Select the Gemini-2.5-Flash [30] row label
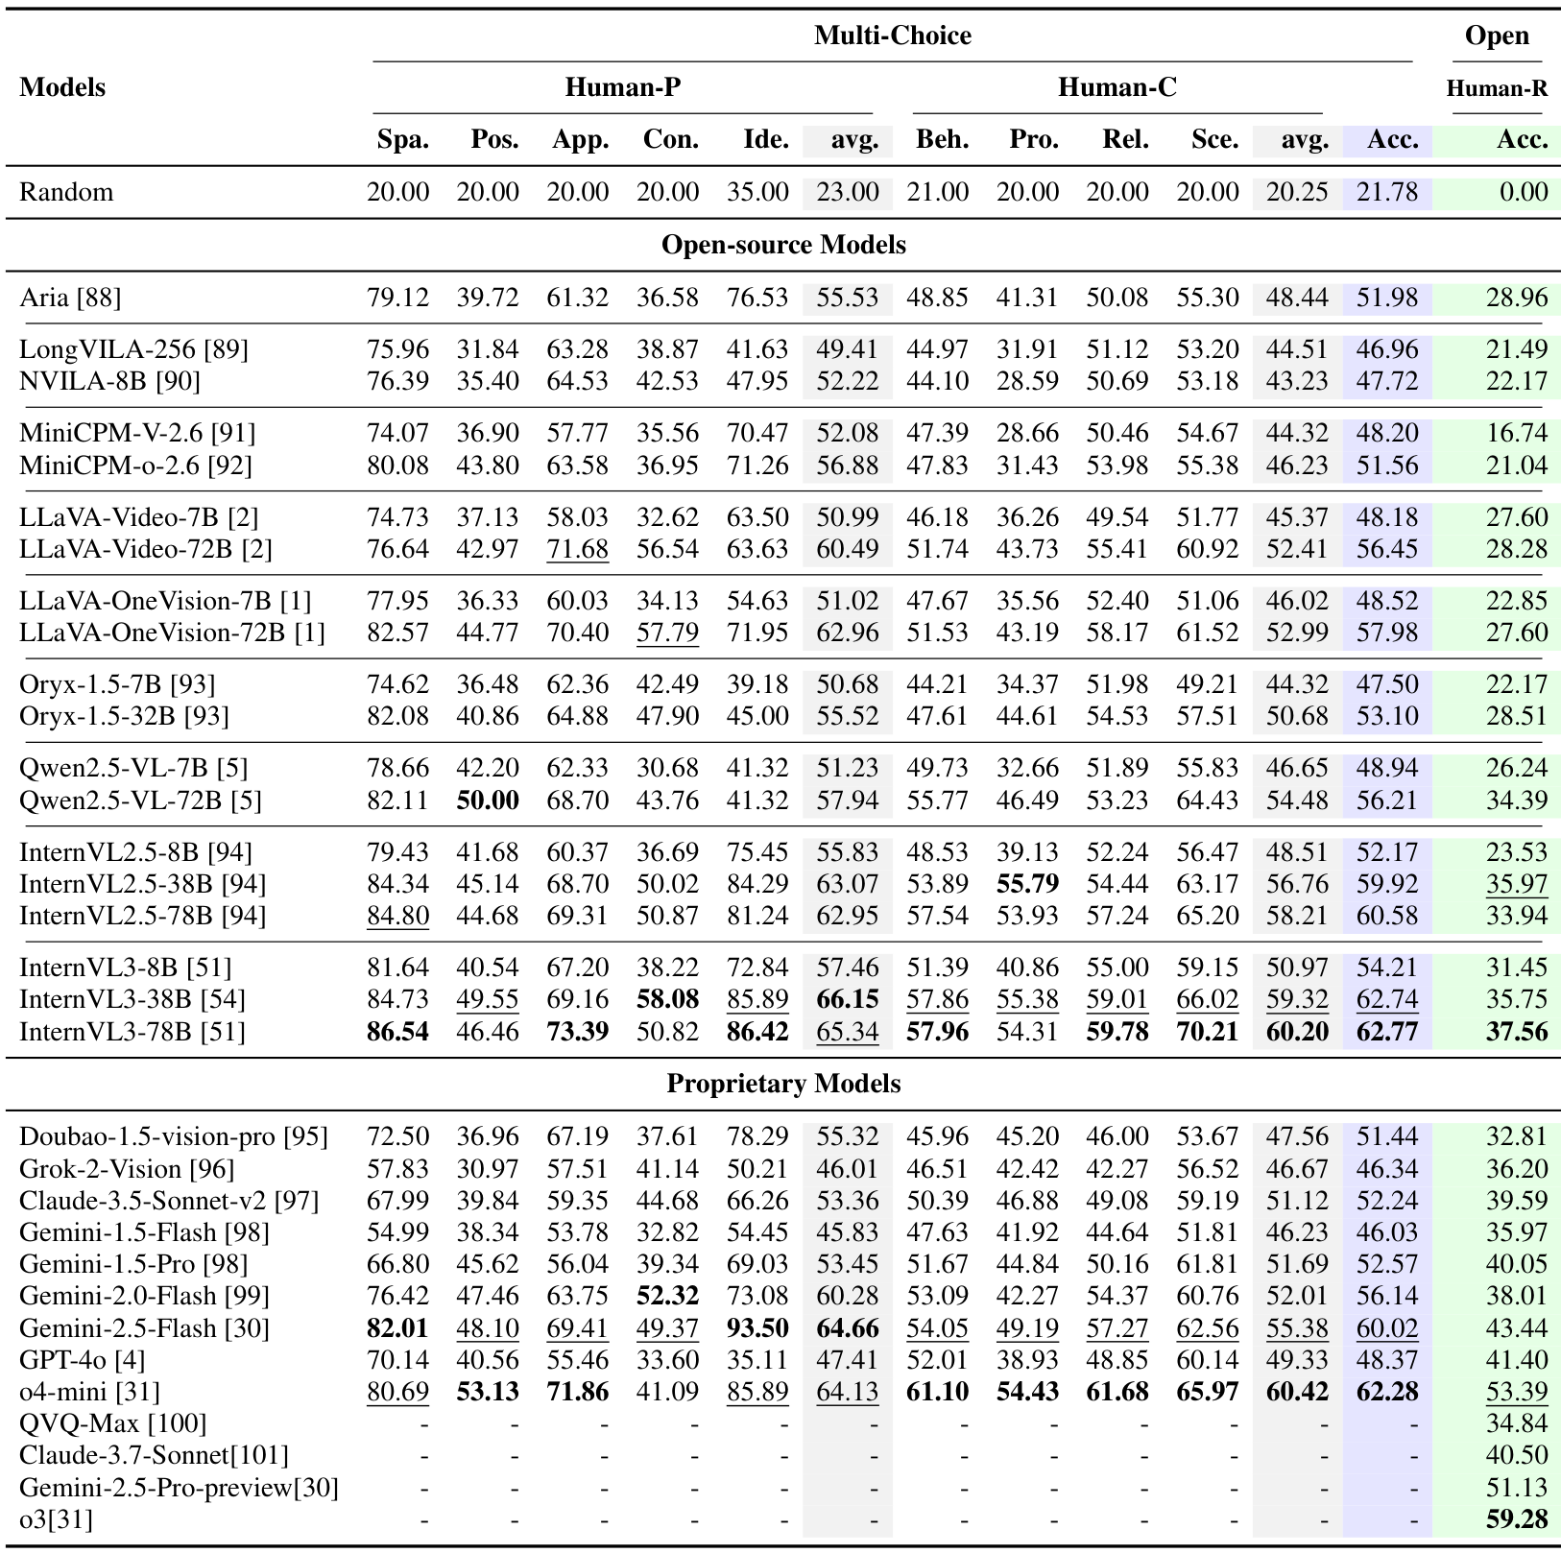This screenshot has width=1561, height=1553. 144,1328
